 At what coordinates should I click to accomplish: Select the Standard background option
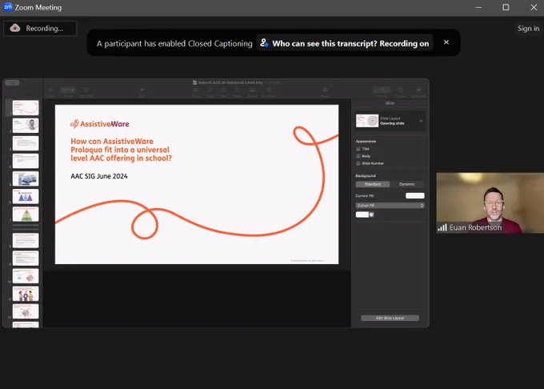tap(373, 184)
